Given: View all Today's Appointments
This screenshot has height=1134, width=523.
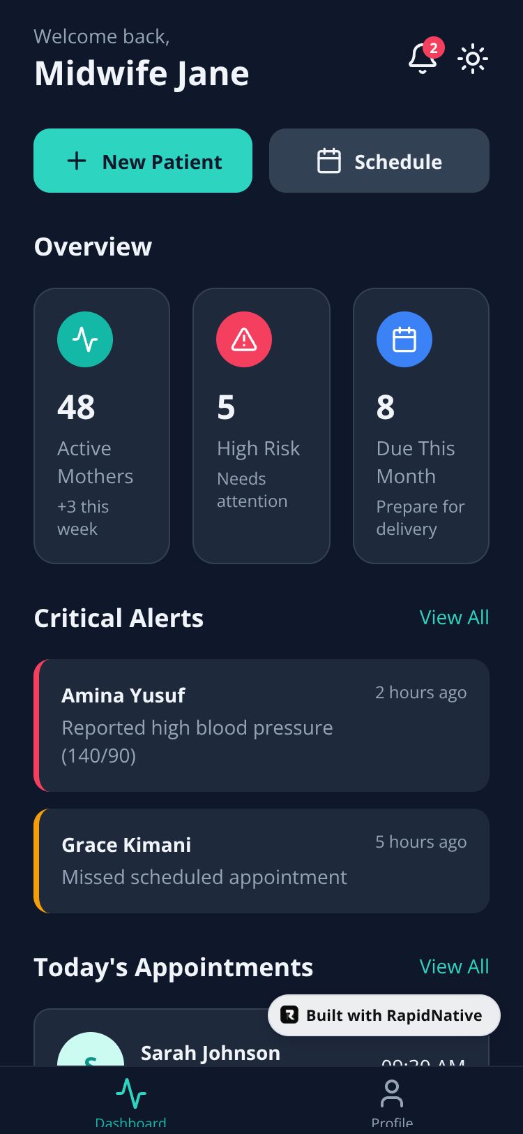Looking at the screenshot, I should (454, 966).
